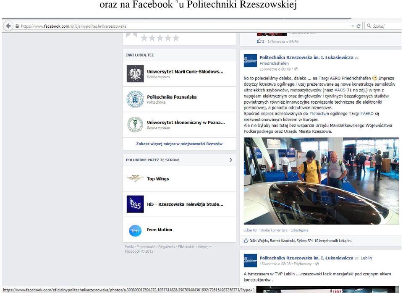Open Uniwersytet Marii Curie-Skłodowskiej logo
This screenshot has width=403, height=293.
coord(135,74)
